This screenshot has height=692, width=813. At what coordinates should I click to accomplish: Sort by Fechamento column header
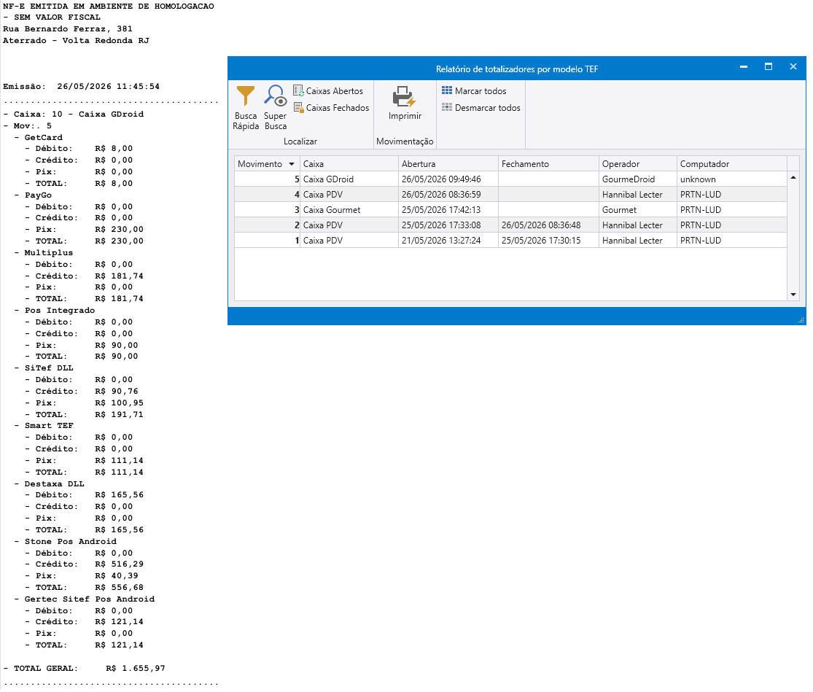[x=548, y=164]
